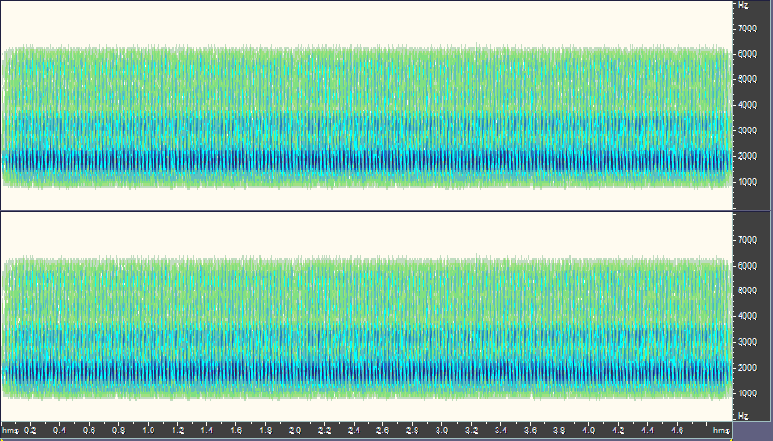
Task: Click 4000 on upper channel frequency scale
Action: [x=747, y=105]
